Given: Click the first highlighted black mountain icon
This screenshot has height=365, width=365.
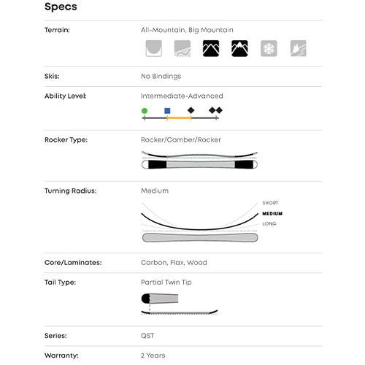Looking at the screenshot, I should (x=211, y=48).
